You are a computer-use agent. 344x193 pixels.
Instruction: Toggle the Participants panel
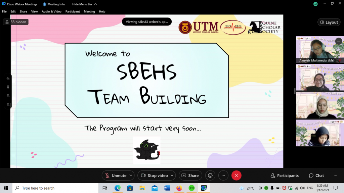285,176
